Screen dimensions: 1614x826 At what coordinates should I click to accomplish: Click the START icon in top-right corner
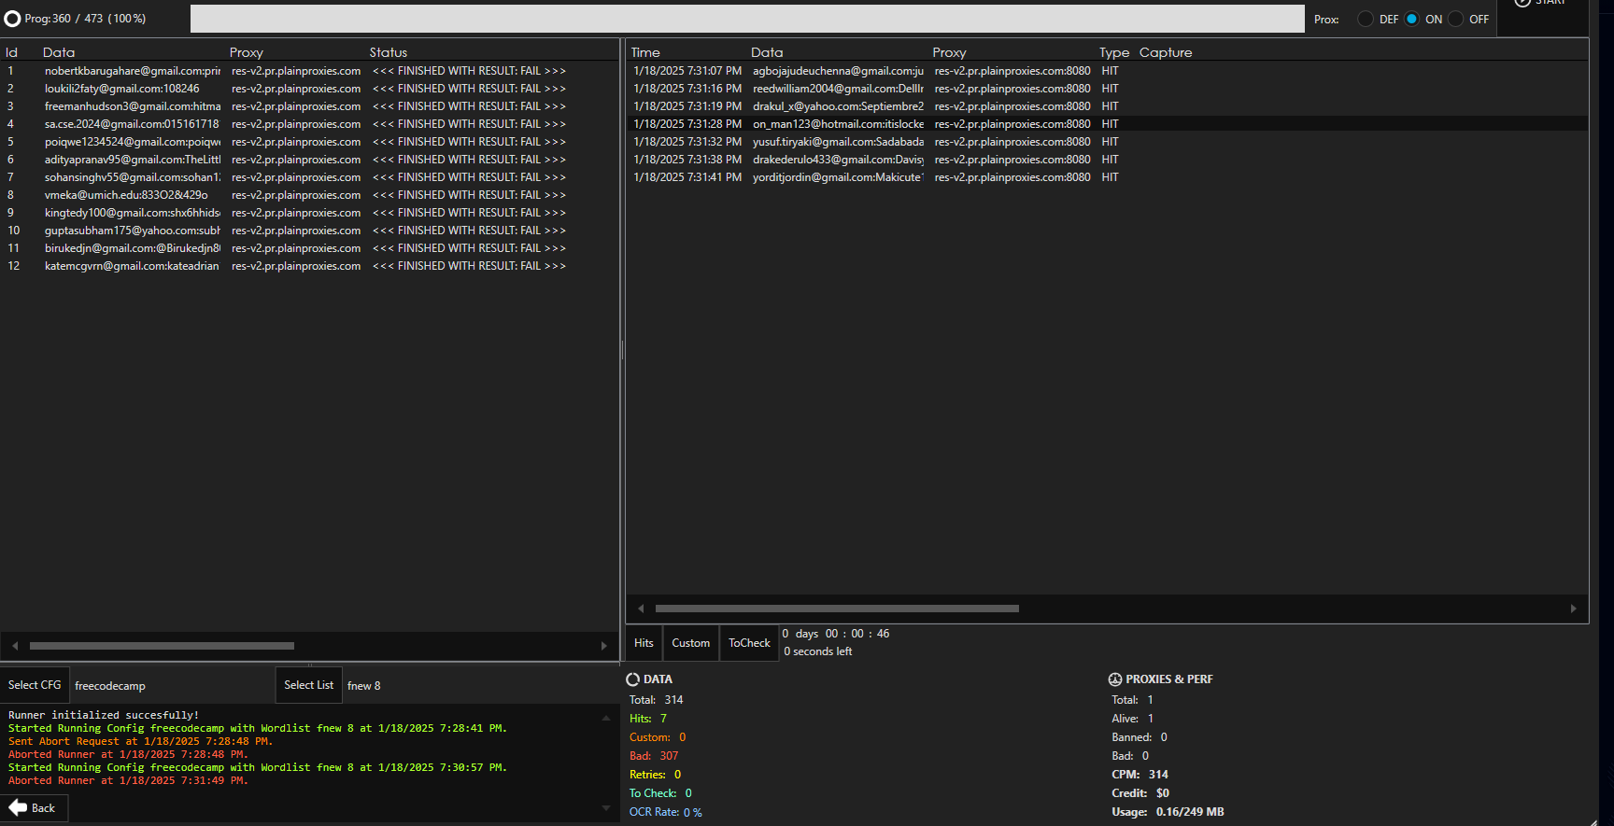[1523, 3]
